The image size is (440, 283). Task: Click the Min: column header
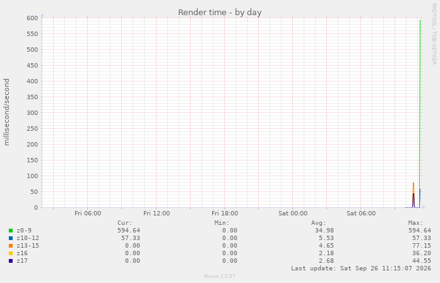click(222, 223)
